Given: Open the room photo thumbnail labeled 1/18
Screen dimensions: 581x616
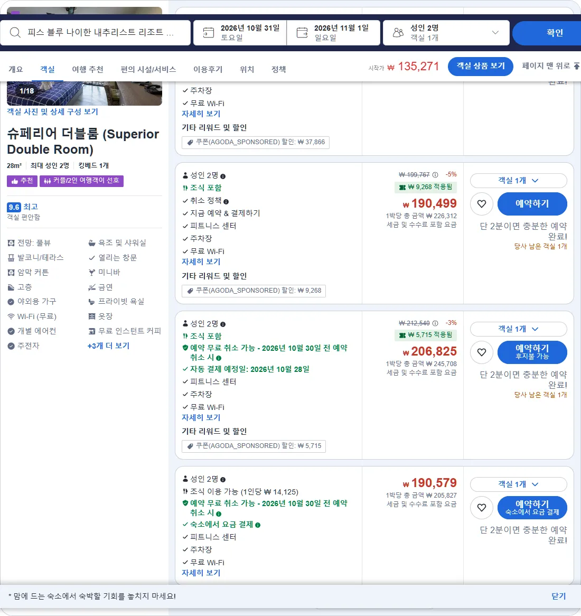Looking at the screenshot, I should [x=85, y=93].
